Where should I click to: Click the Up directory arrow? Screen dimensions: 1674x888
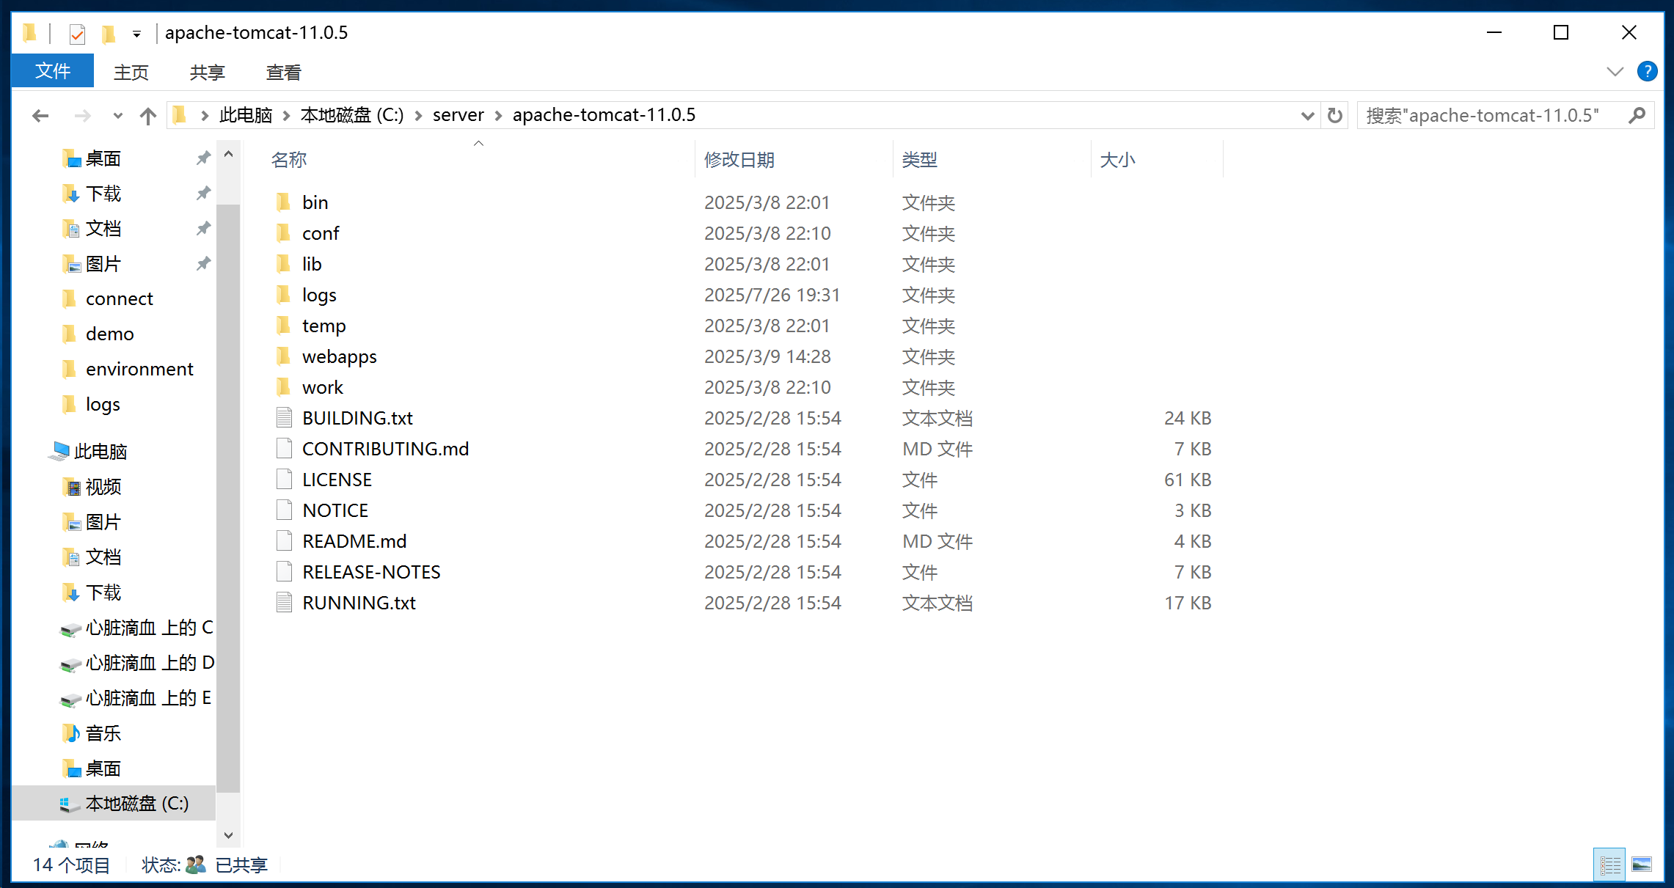click(148, 116)
